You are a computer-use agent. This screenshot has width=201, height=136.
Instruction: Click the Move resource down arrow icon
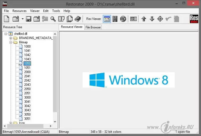152,19
